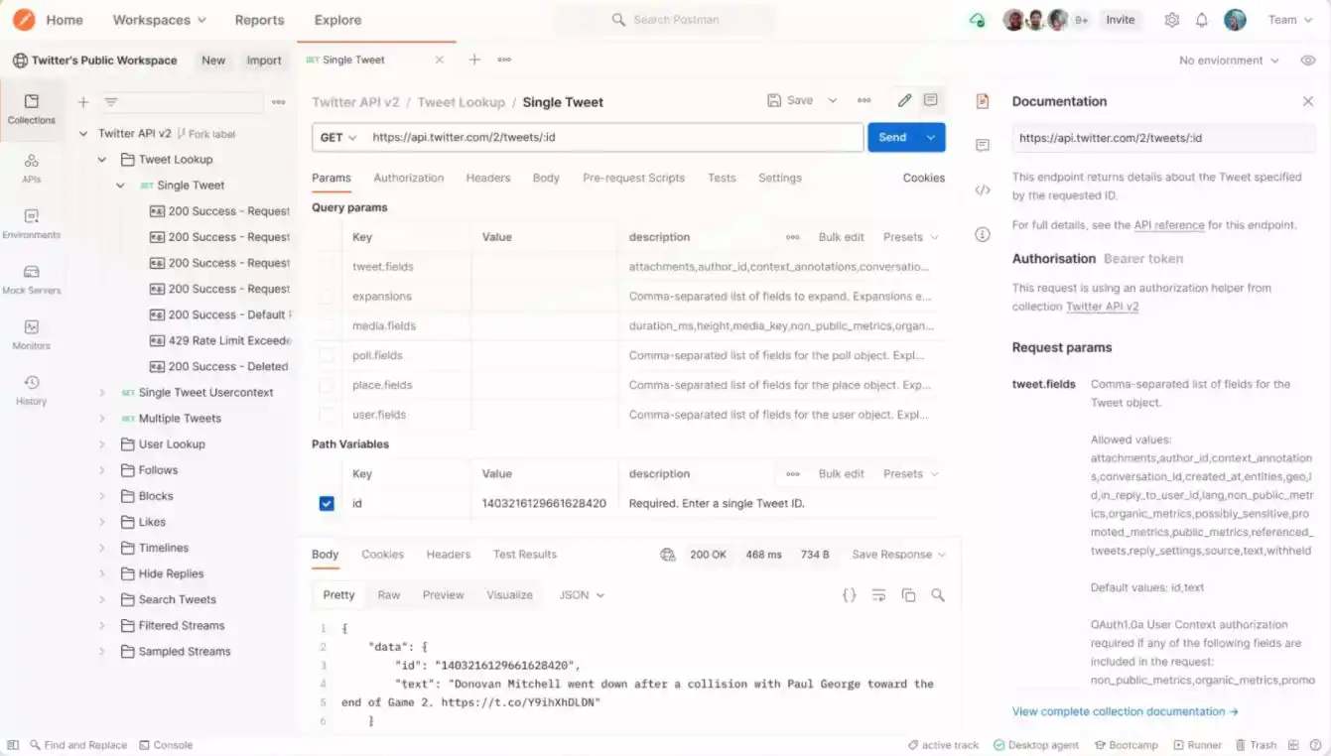Switch to the Test Results tab

525,555
